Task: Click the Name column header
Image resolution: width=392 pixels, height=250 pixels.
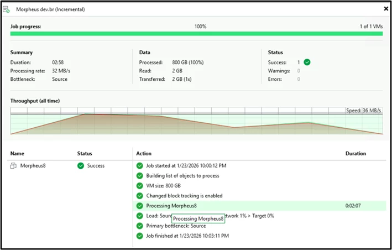Action: click(17, 154)
